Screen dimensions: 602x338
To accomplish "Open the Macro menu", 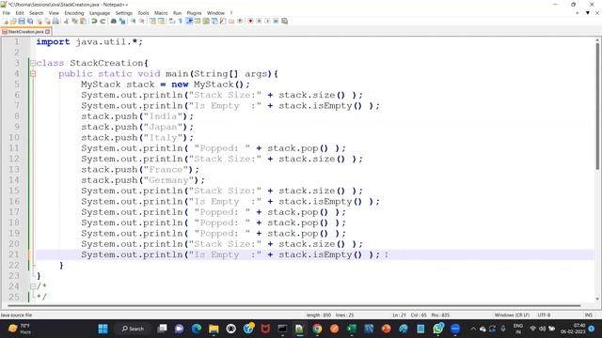I will point(161,13).
